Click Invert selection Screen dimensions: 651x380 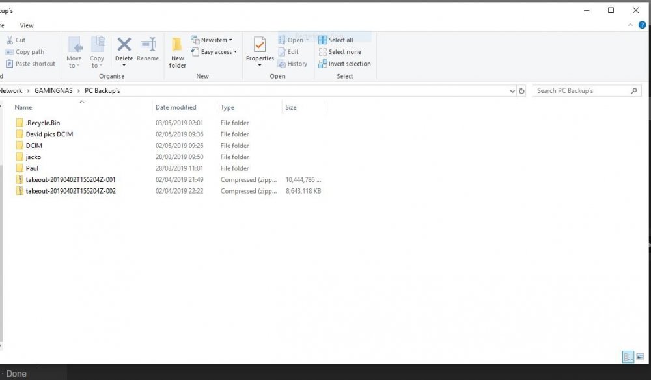click(344, 64)
